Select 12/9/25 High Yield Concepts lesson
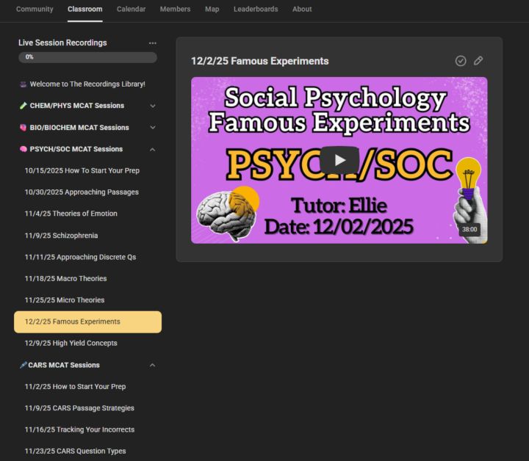Viewport: 529px width, 461px height. click(x=71, y=343)
